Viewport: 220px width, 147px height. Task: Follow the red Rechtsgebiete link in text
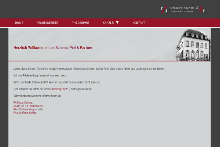(x=60, y=89)
